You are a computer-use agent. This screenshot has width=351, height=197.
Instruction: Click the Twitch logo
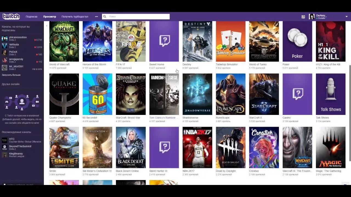pyautogui.click(x=11, y=16)
